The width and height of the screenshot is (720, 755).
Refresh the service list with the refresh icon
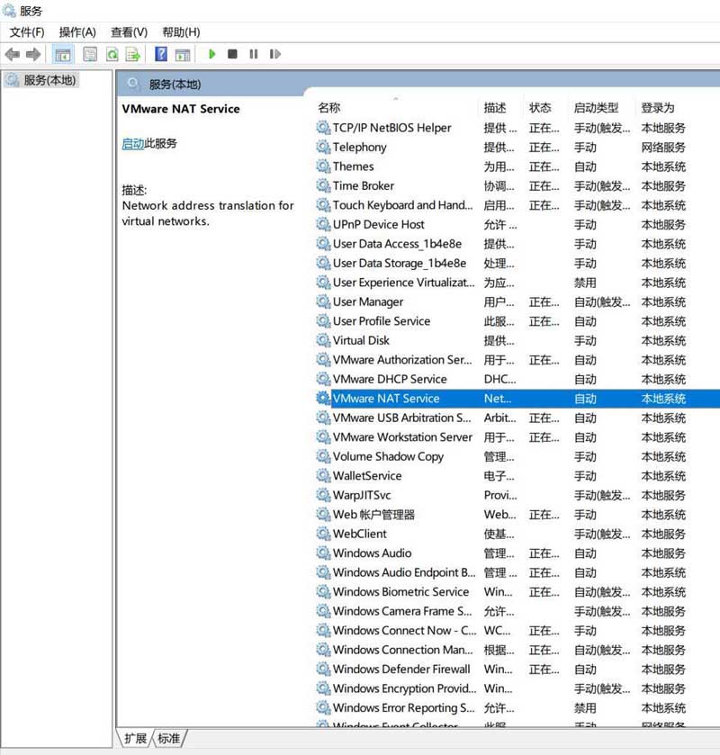(112, 54)
